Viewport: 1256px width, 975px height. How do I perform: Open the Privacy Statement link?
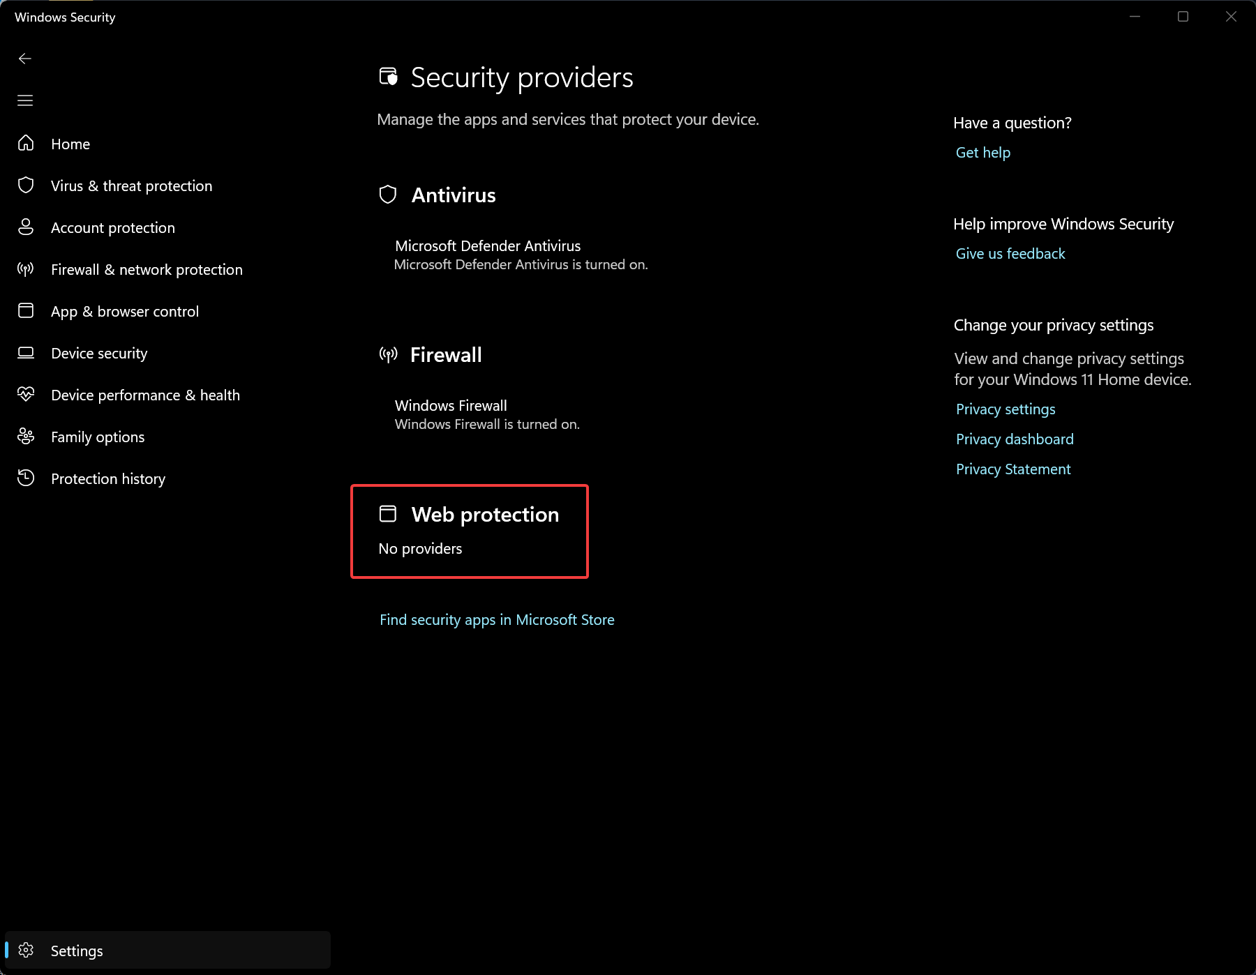tap(1012, 469)
